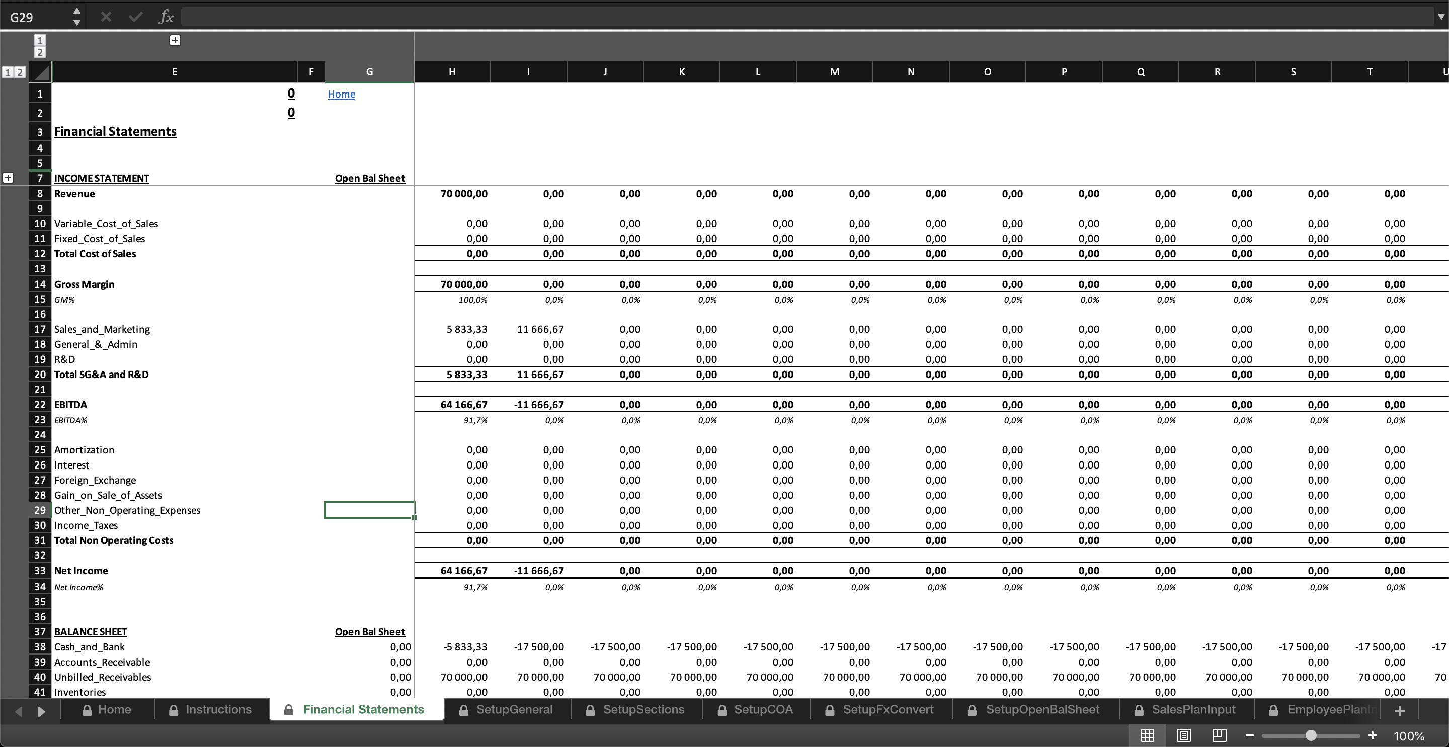
Task: Select the Gross Margin label cell
Action: [84, 284]
